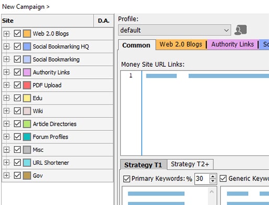
Task: Sort by the Site column header
Action: pos(48,21)
